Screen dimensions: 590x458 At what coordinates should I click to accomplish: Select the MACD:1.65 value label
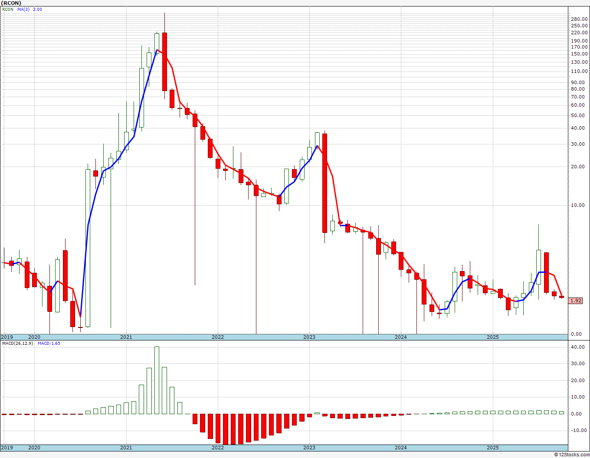[x=49, y=343]
